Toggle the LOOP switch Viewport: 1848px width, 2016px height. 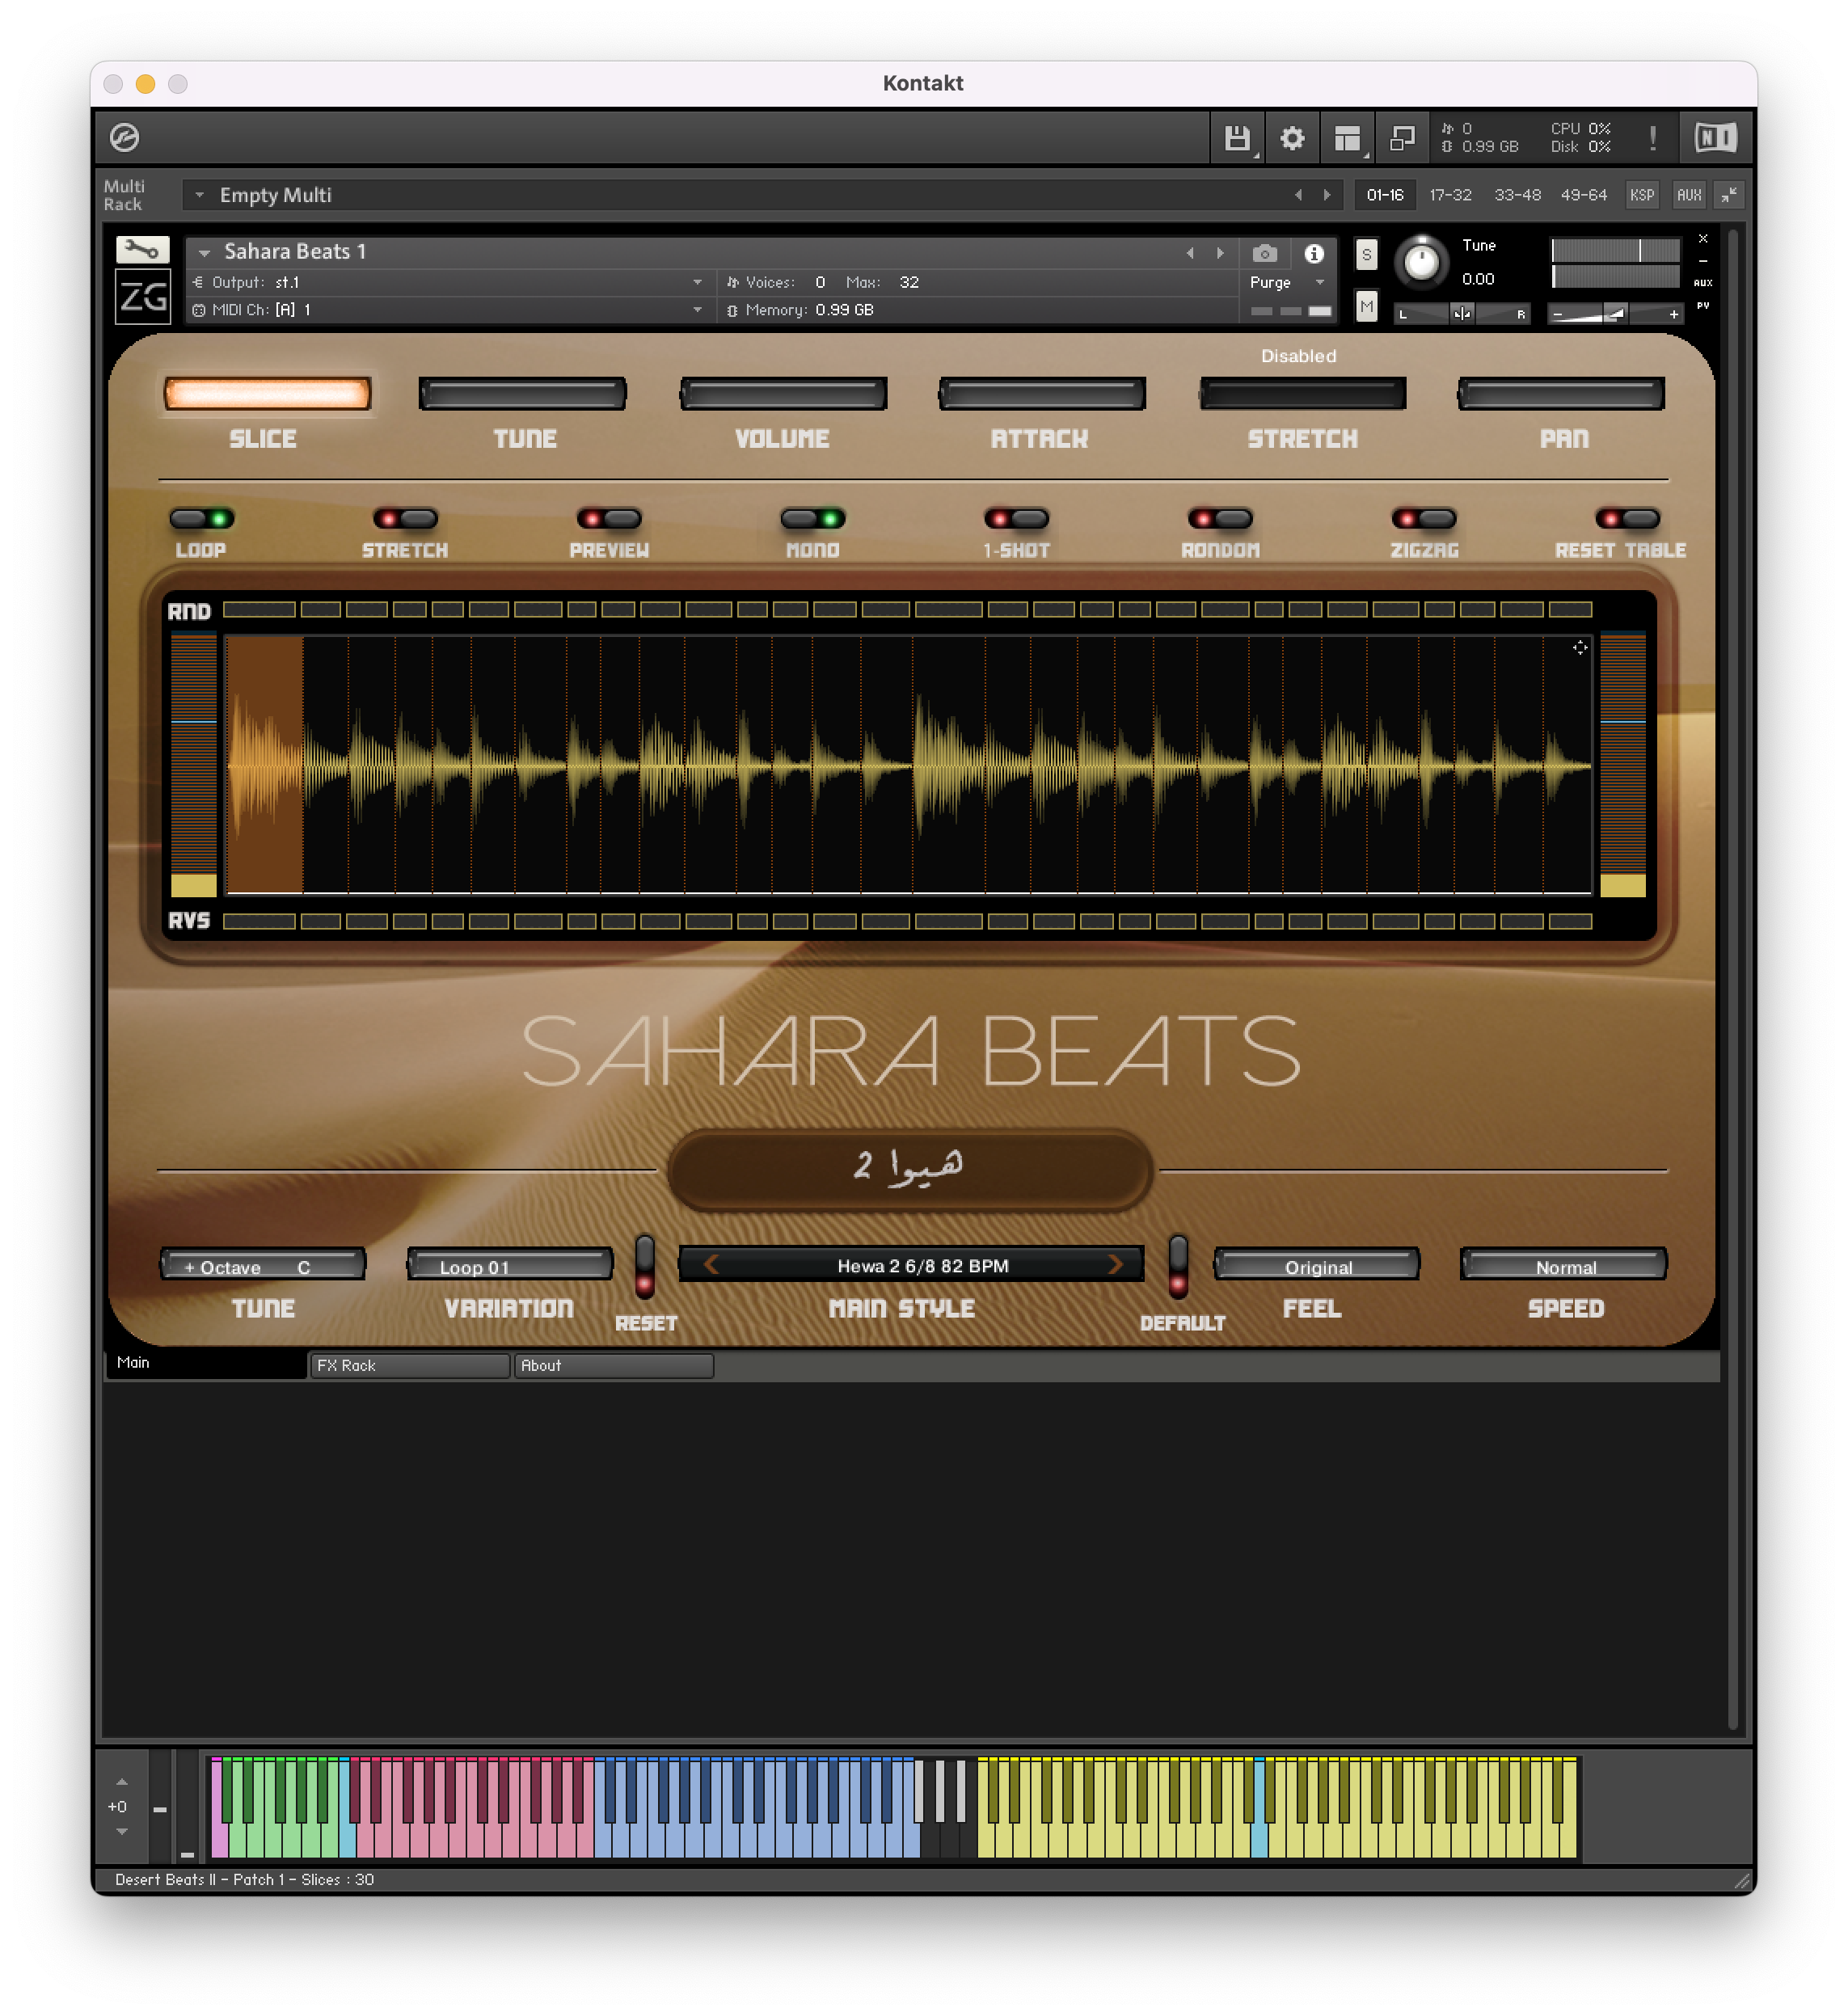[202, 519]
